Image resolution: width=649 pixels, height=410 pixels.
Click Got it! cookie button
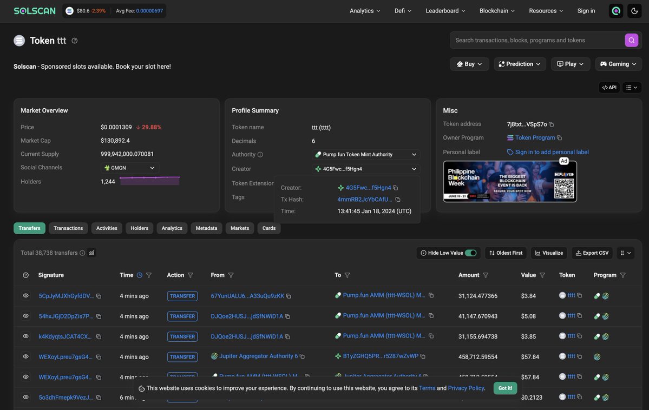(x=505, y=388)
